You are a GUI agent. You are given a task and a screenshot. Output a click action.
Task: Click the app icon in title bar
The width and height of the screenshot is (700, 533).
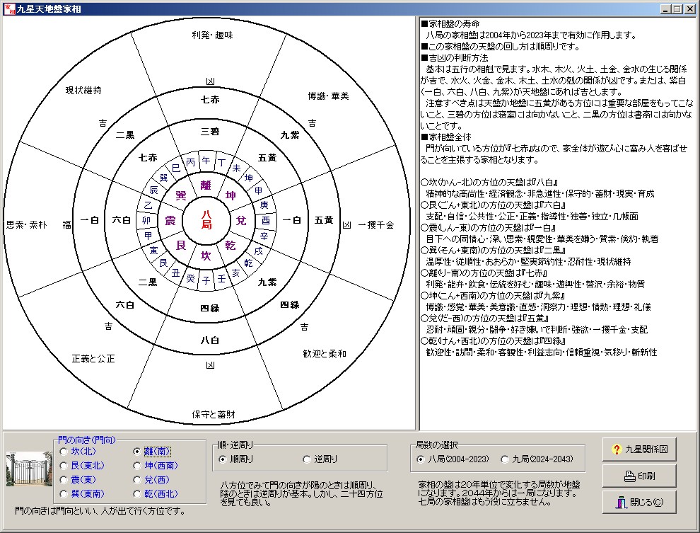9,9
